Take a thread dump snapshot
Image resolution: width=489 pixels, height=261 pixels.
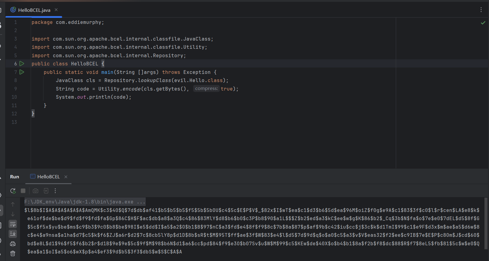click(36, 191)
